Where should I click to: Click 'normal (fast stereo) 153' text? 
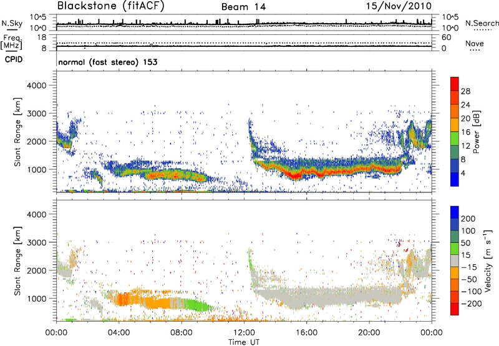pos(108,62)
